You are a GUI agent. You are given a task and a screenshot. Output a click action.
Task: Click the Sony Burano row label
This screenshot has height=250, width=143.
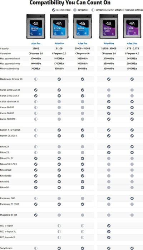(x=6, y=248)
